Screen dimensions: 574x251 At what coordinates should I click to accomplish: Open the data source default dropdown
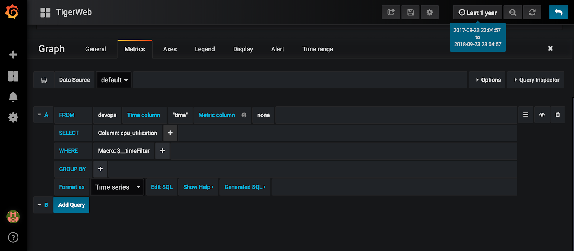(x=114, y=80)
